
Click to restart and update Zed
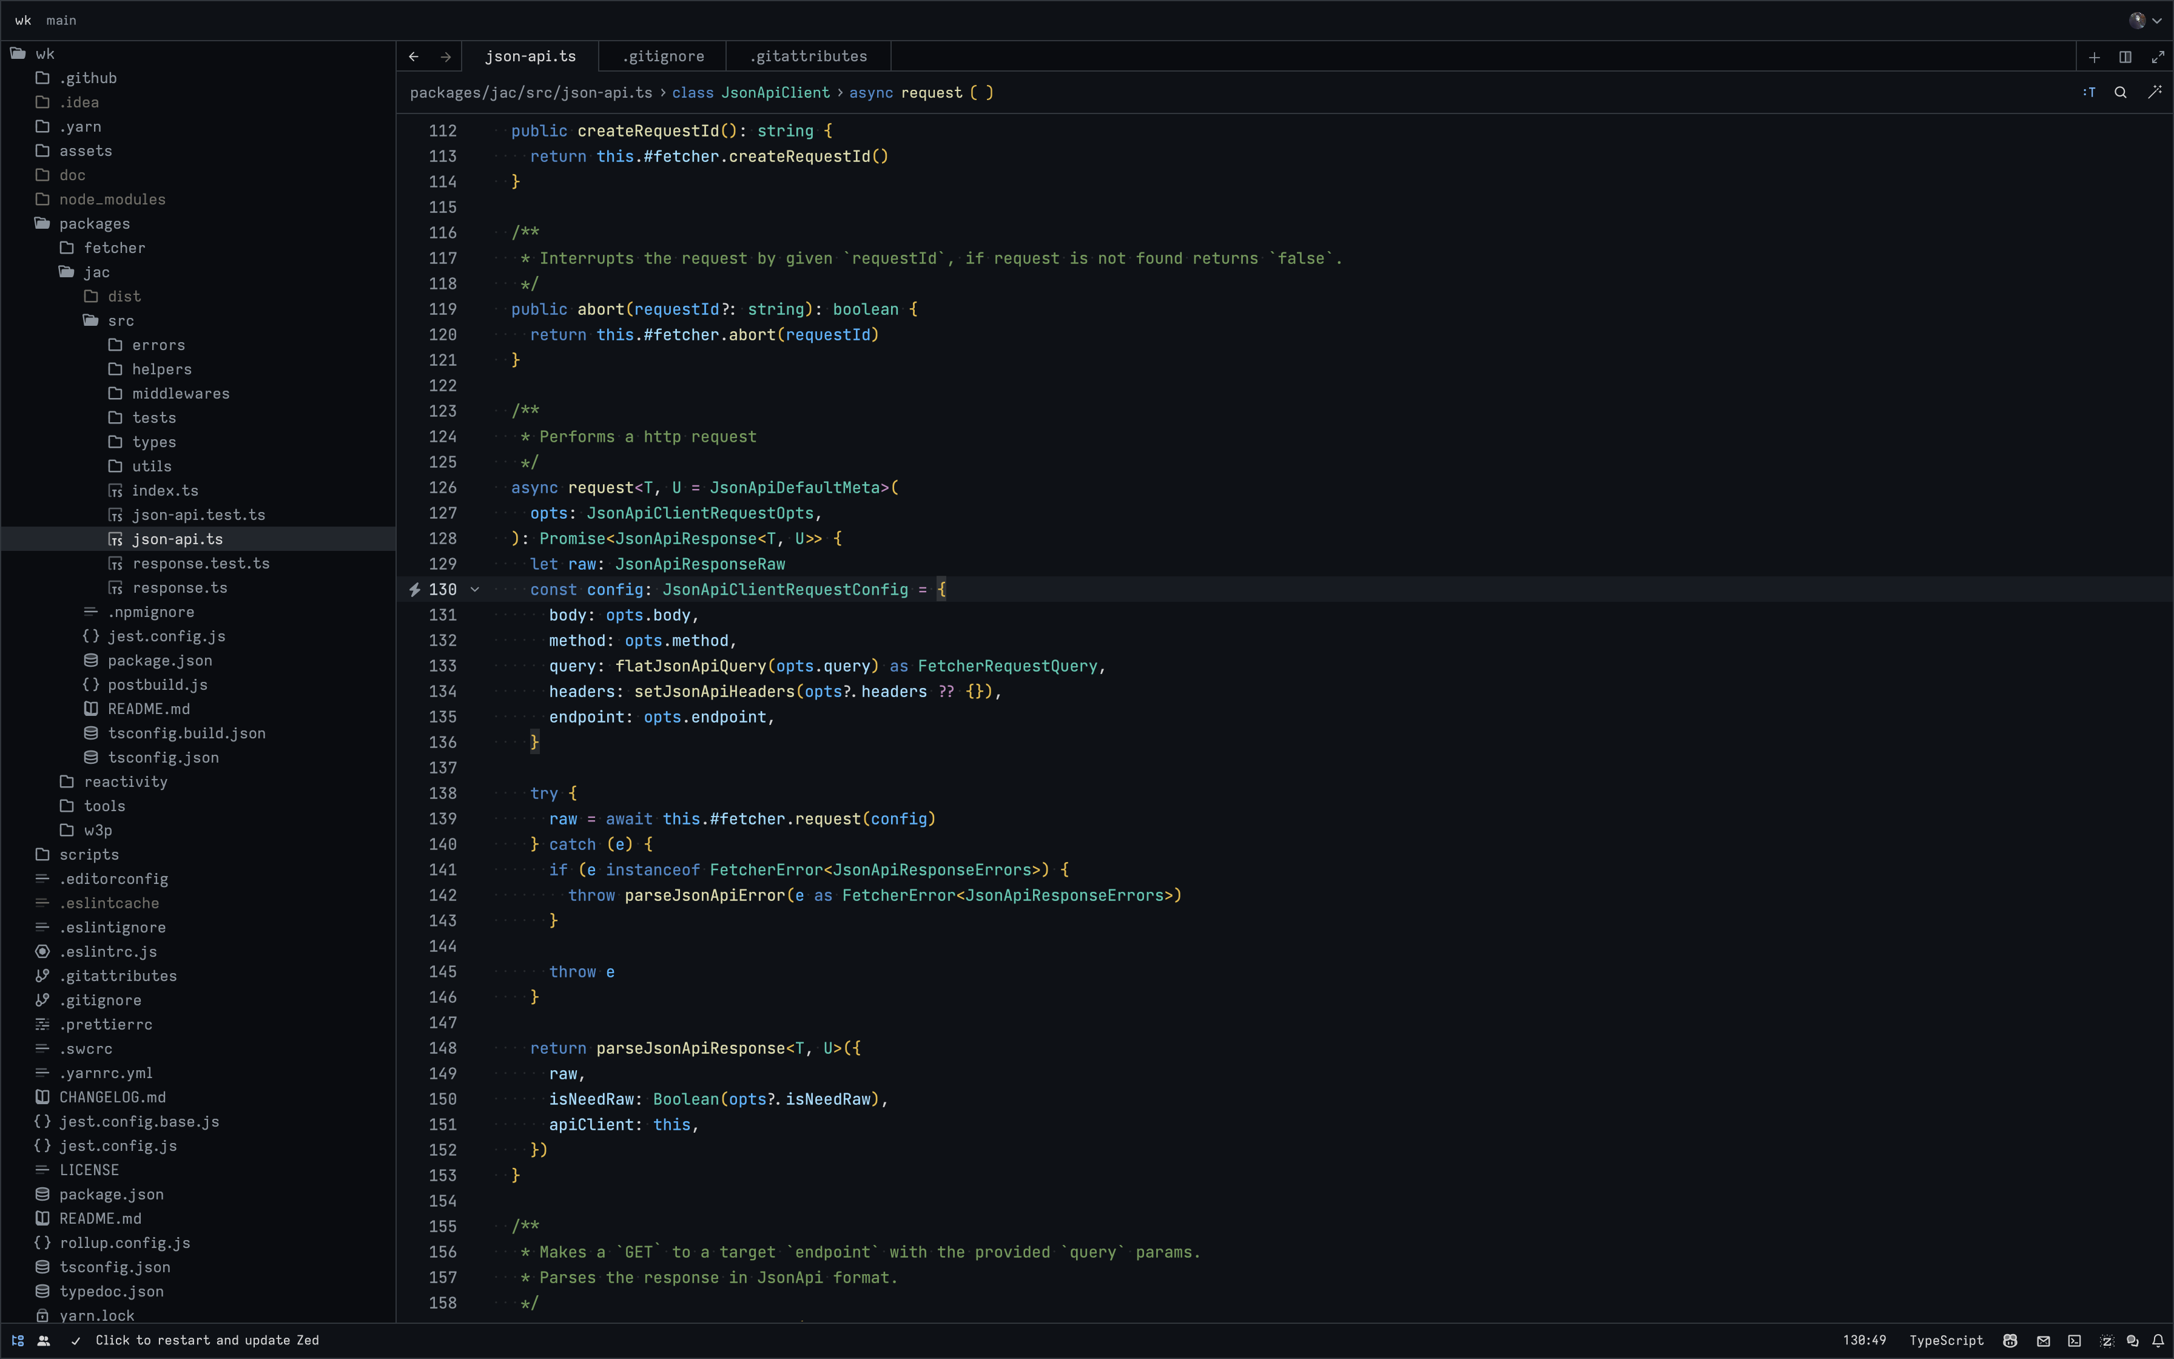point(207,1340)
